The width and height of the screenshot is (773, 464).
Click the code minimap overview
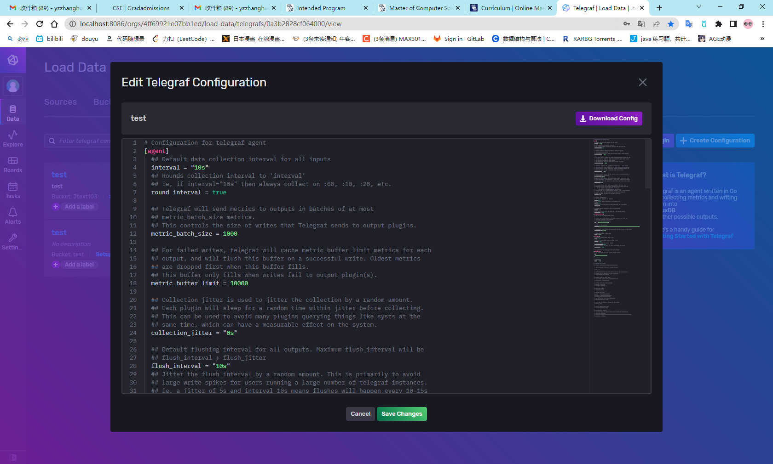click(617, 227)
